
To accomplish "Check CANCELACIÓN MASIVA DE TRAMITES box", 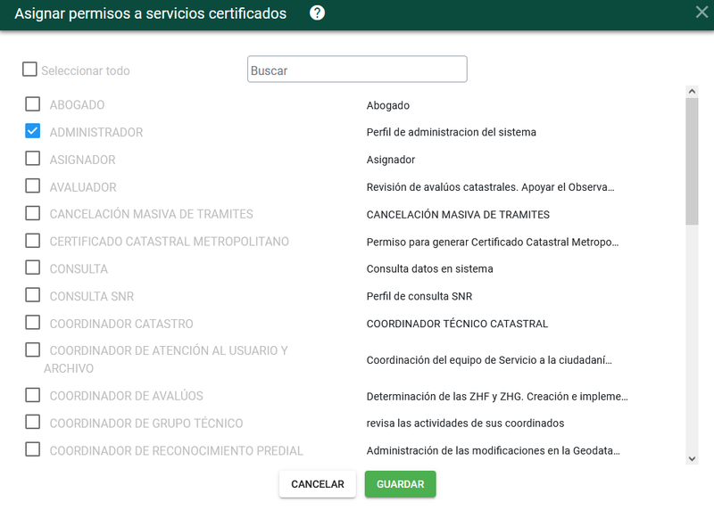I will (x=33, y=213).
